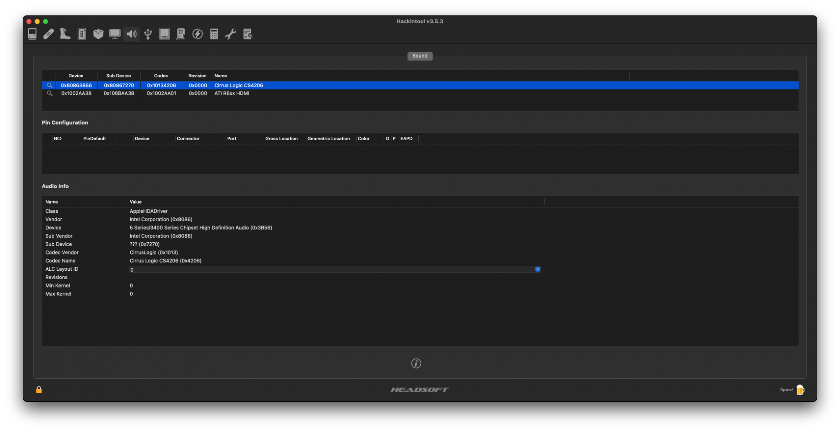The height and width of the screenshot is (432, 840).
Task: Select the Cirrus Logic CS4206 device row name
Action: [239, 85]
